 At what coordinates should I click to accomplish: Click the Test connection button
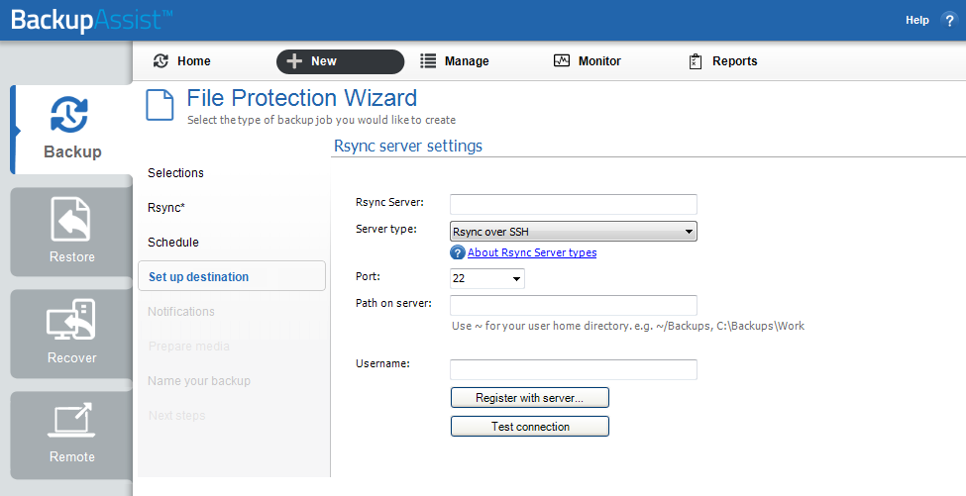(530, 427)
